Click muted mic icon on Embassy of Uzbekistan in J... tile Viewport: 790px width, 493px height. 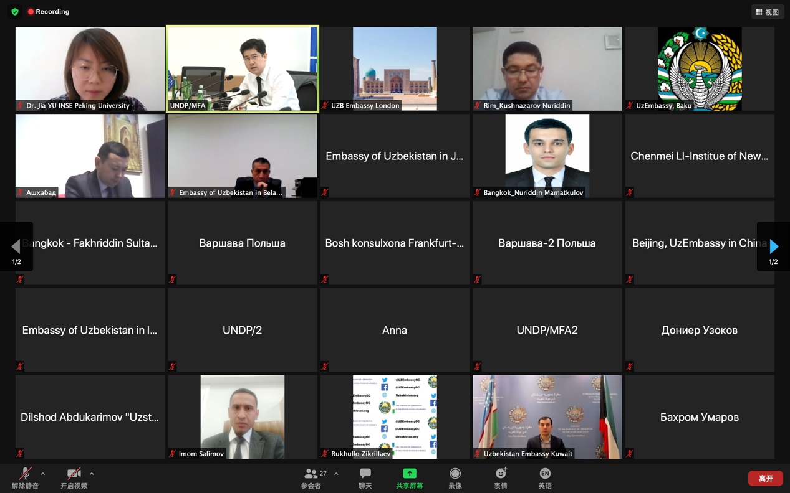tap(325, 192)
